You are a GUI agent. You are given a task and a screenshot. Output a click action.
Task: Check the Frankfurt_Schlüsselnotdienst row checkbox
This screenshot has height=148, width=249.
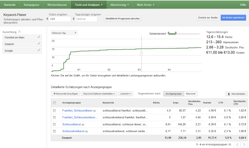pyautogui.click(x=55, y=118)
